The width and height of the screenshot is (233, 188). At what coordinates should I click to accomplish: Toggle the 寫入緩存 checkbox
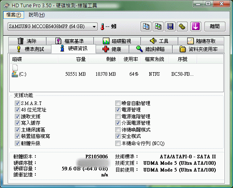click(x=17, y=123)
